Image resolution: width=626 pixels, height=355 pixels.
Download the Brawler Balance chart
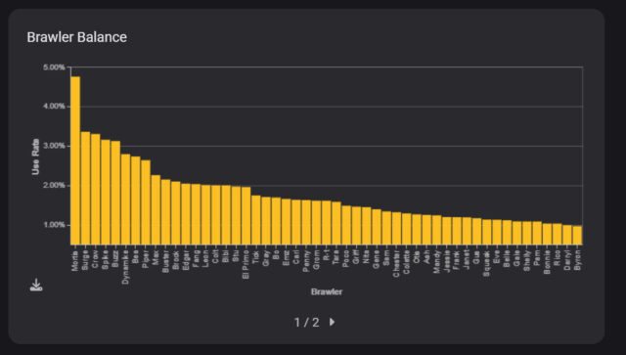pyautogui.click(x=36, y=285)
